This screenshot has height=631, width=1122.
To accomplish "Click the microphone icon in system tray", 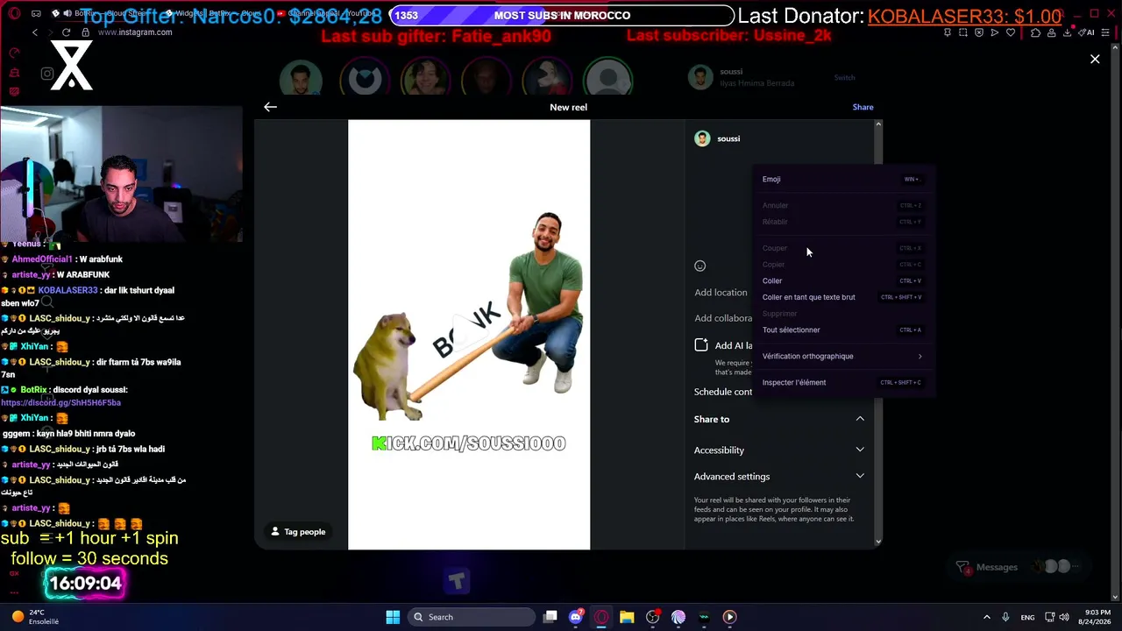I will (x=1005, y=617).
